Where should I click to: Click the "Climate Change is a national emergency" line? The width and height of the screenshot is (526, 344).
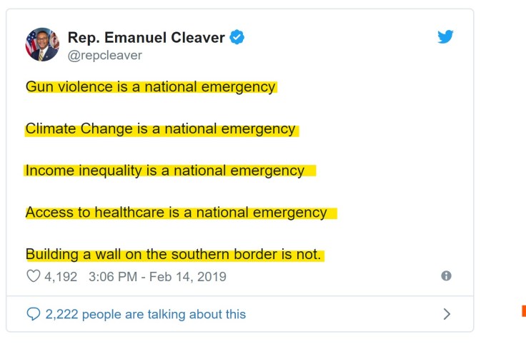[x=160, y=129]
